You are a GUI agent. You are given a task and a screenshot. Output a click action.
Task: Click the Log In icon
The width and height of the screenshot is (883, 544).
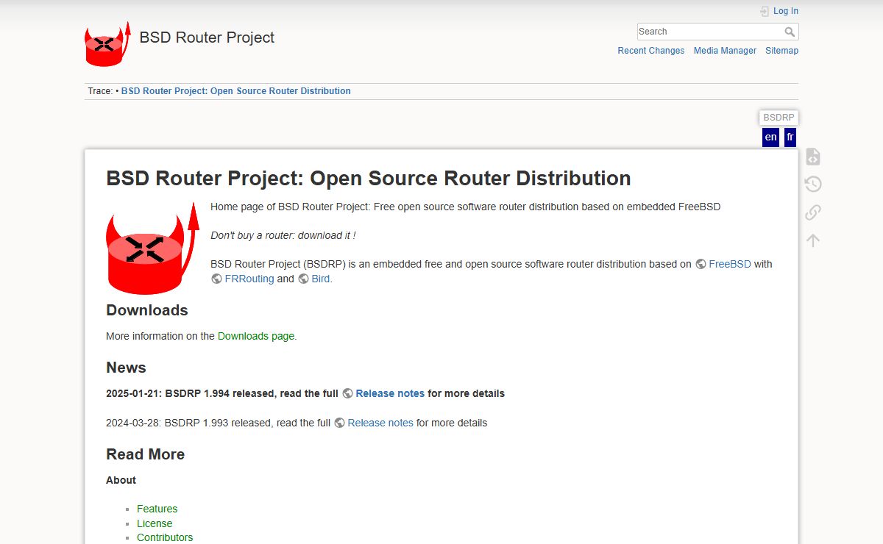click(x=765, y=11)
